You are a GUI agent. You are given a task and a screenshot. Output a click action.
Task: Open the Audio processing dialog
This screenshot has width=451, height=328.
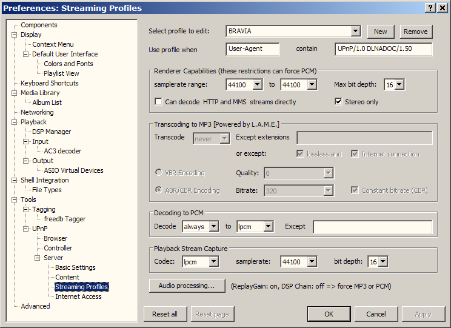[x=186, y=286]
